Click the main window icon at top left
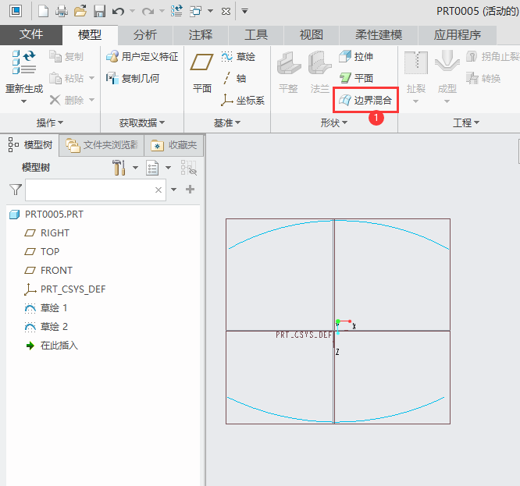The height and width of the screenshot is (486, 520). (x=16, y=11)
